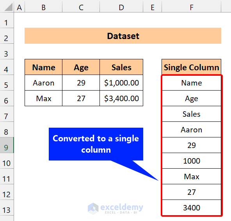The image size is (231, 221).
Task: Select column D header
Action: pyautogui.click(x=121, y=7)
